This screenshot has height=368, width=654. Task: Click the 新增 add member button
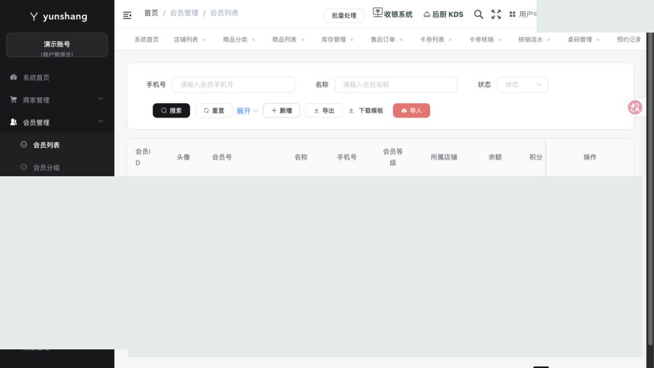tap(281, 111)
